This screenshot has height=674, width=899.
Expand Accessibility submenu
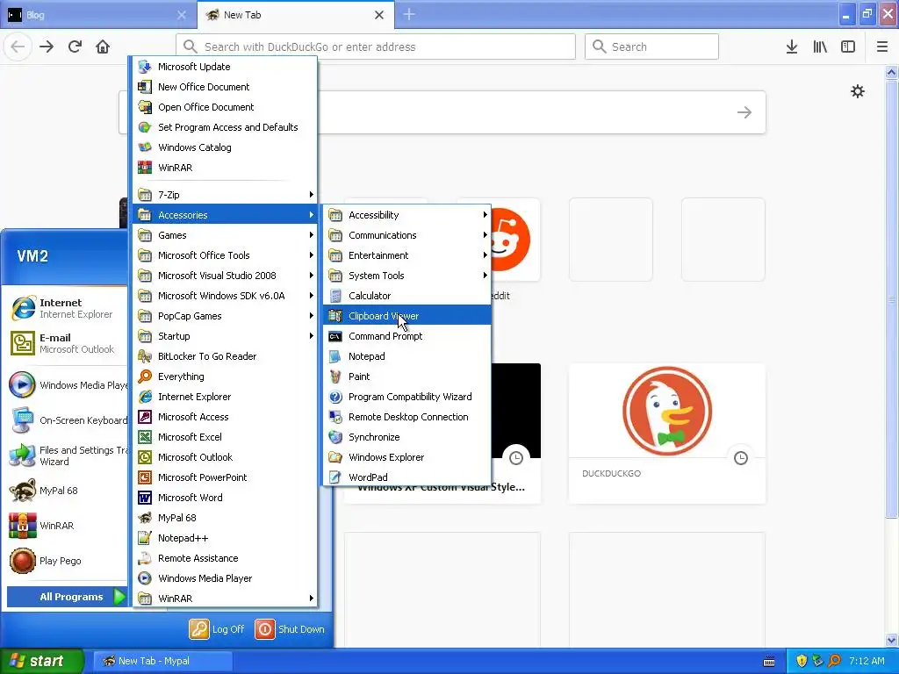click(x=407, y=215)
